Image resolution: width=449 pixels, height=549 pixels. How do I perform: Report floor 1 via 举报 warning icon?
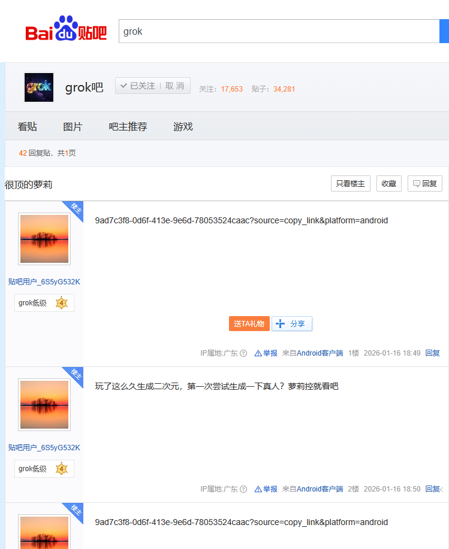point(266,353)
